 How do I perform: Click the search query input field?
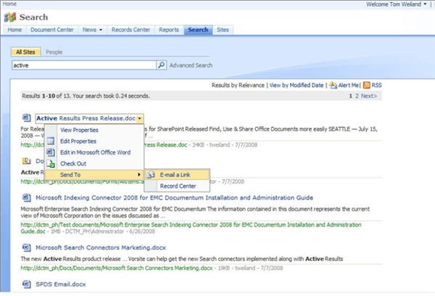pos(84,65)
